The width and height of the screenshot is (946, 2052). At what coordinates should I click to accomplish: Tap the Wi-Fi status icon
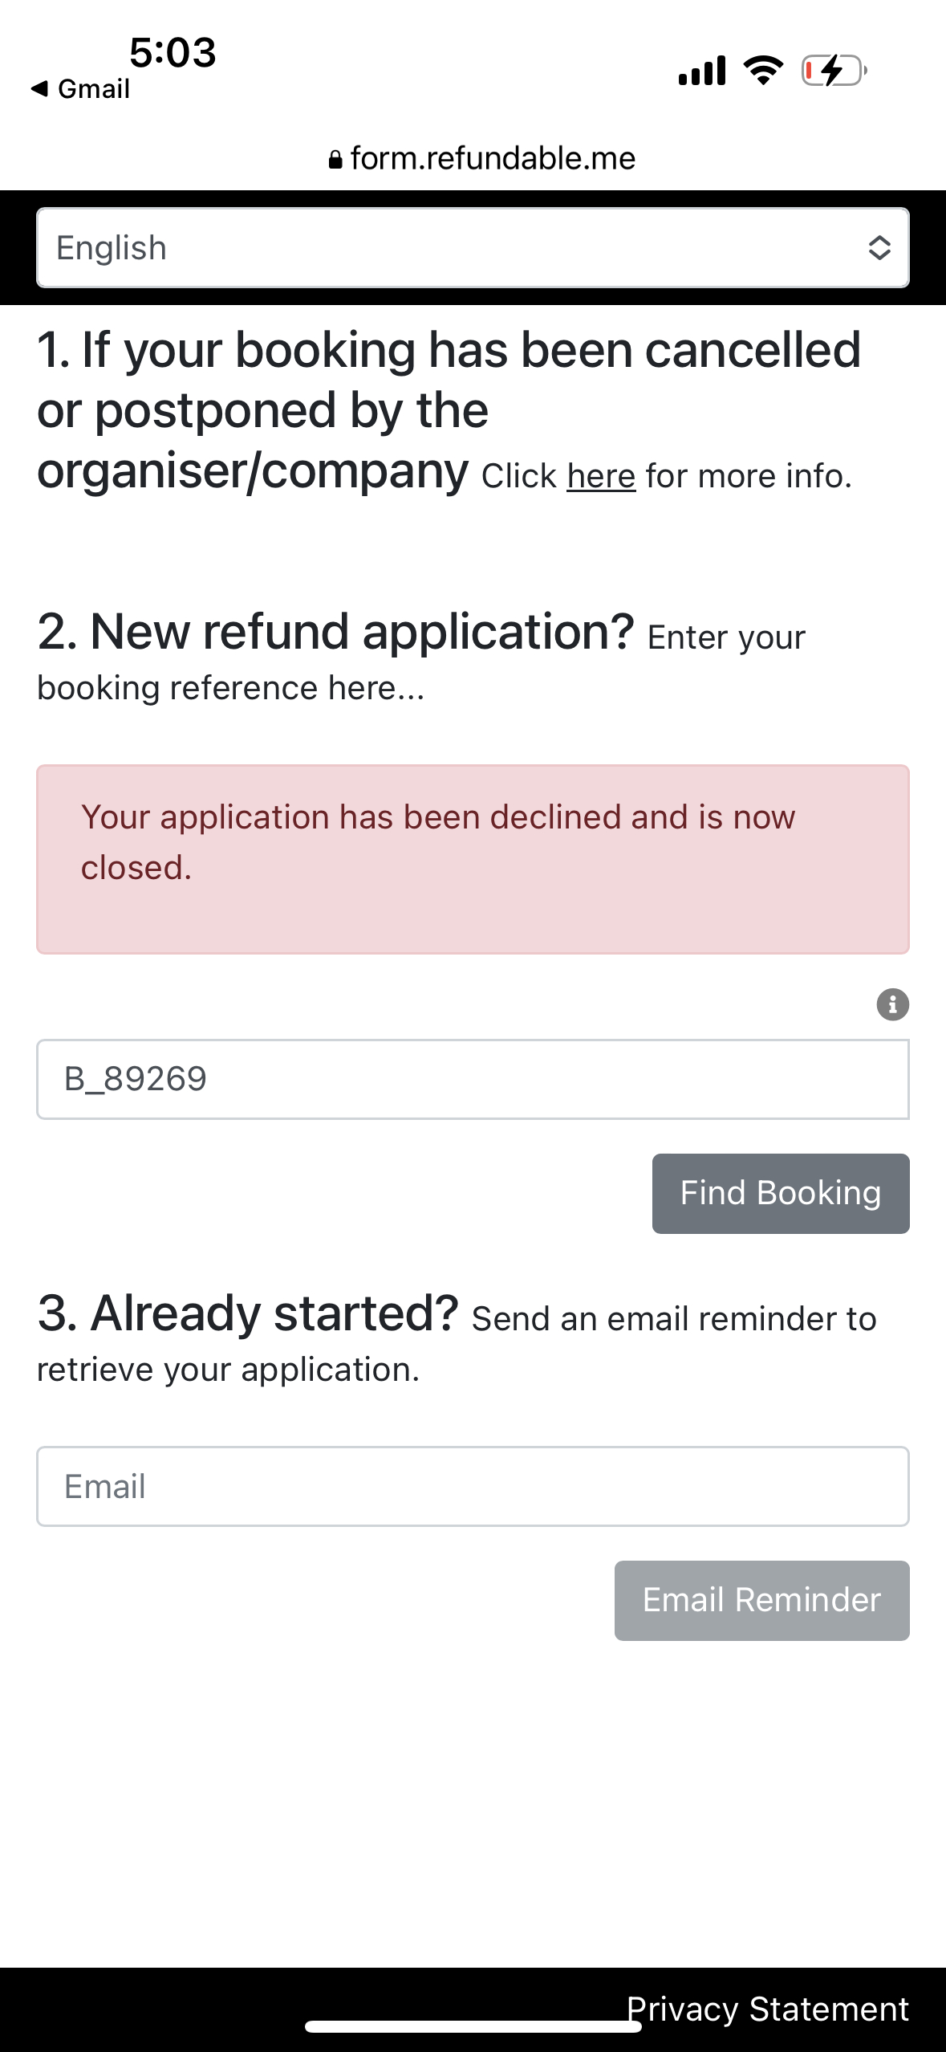[x=763, y=71]
